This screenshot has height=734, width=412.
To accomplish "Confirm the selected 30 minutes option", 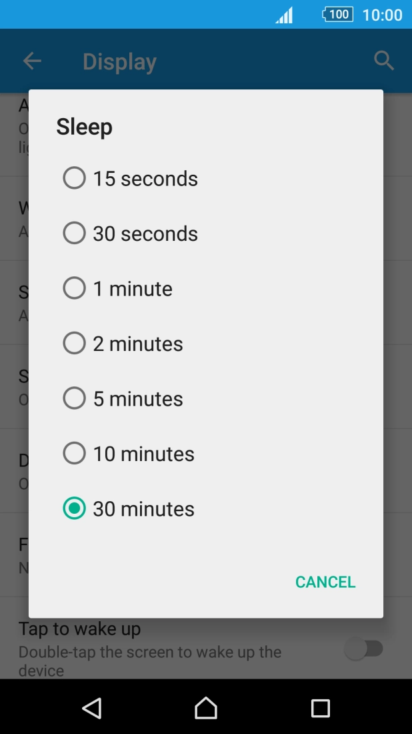I will pyautogui.click(x=127, y=508).
